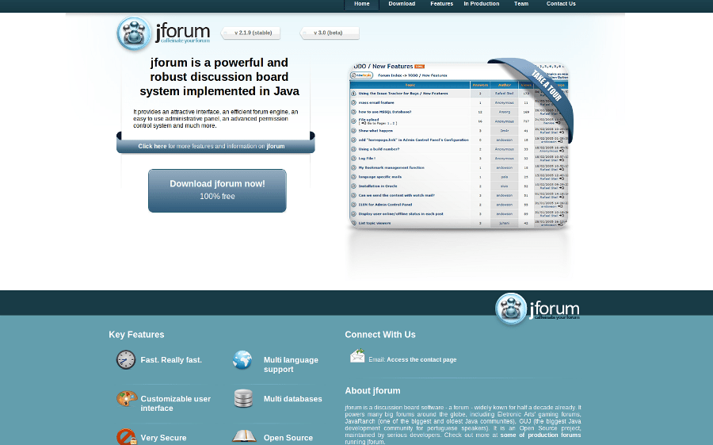Open the Access the contact page link

[421, 360]
